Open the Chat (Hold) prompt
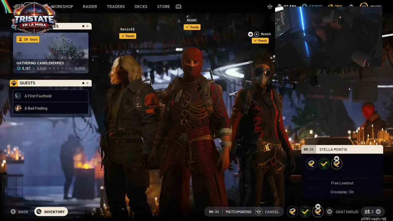The height and width of the screenshot is (221, 393). click(347, 212)
